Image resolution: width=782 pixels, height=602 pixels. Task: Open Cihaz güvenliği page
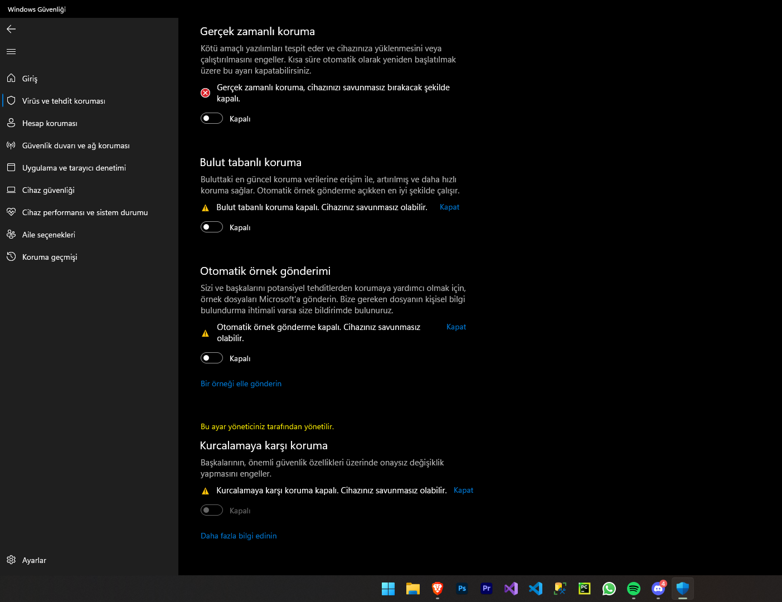89,190
